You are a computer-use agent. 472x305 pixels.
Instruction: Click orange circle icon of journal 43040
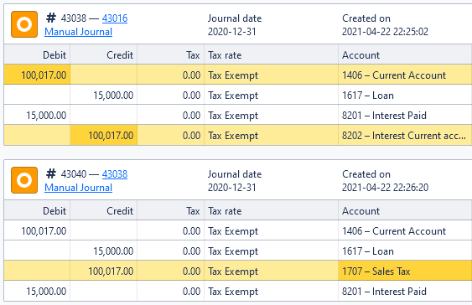click(24, 180)
